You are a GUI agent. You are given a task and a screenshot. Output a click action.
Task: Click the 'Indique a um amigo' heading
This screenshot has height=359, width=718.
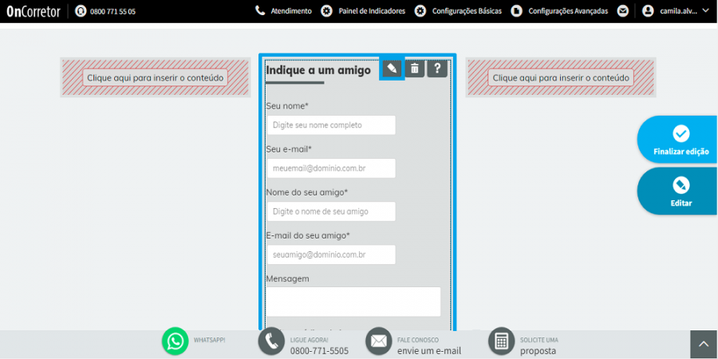pyautogui.click(x=318, y=70)
